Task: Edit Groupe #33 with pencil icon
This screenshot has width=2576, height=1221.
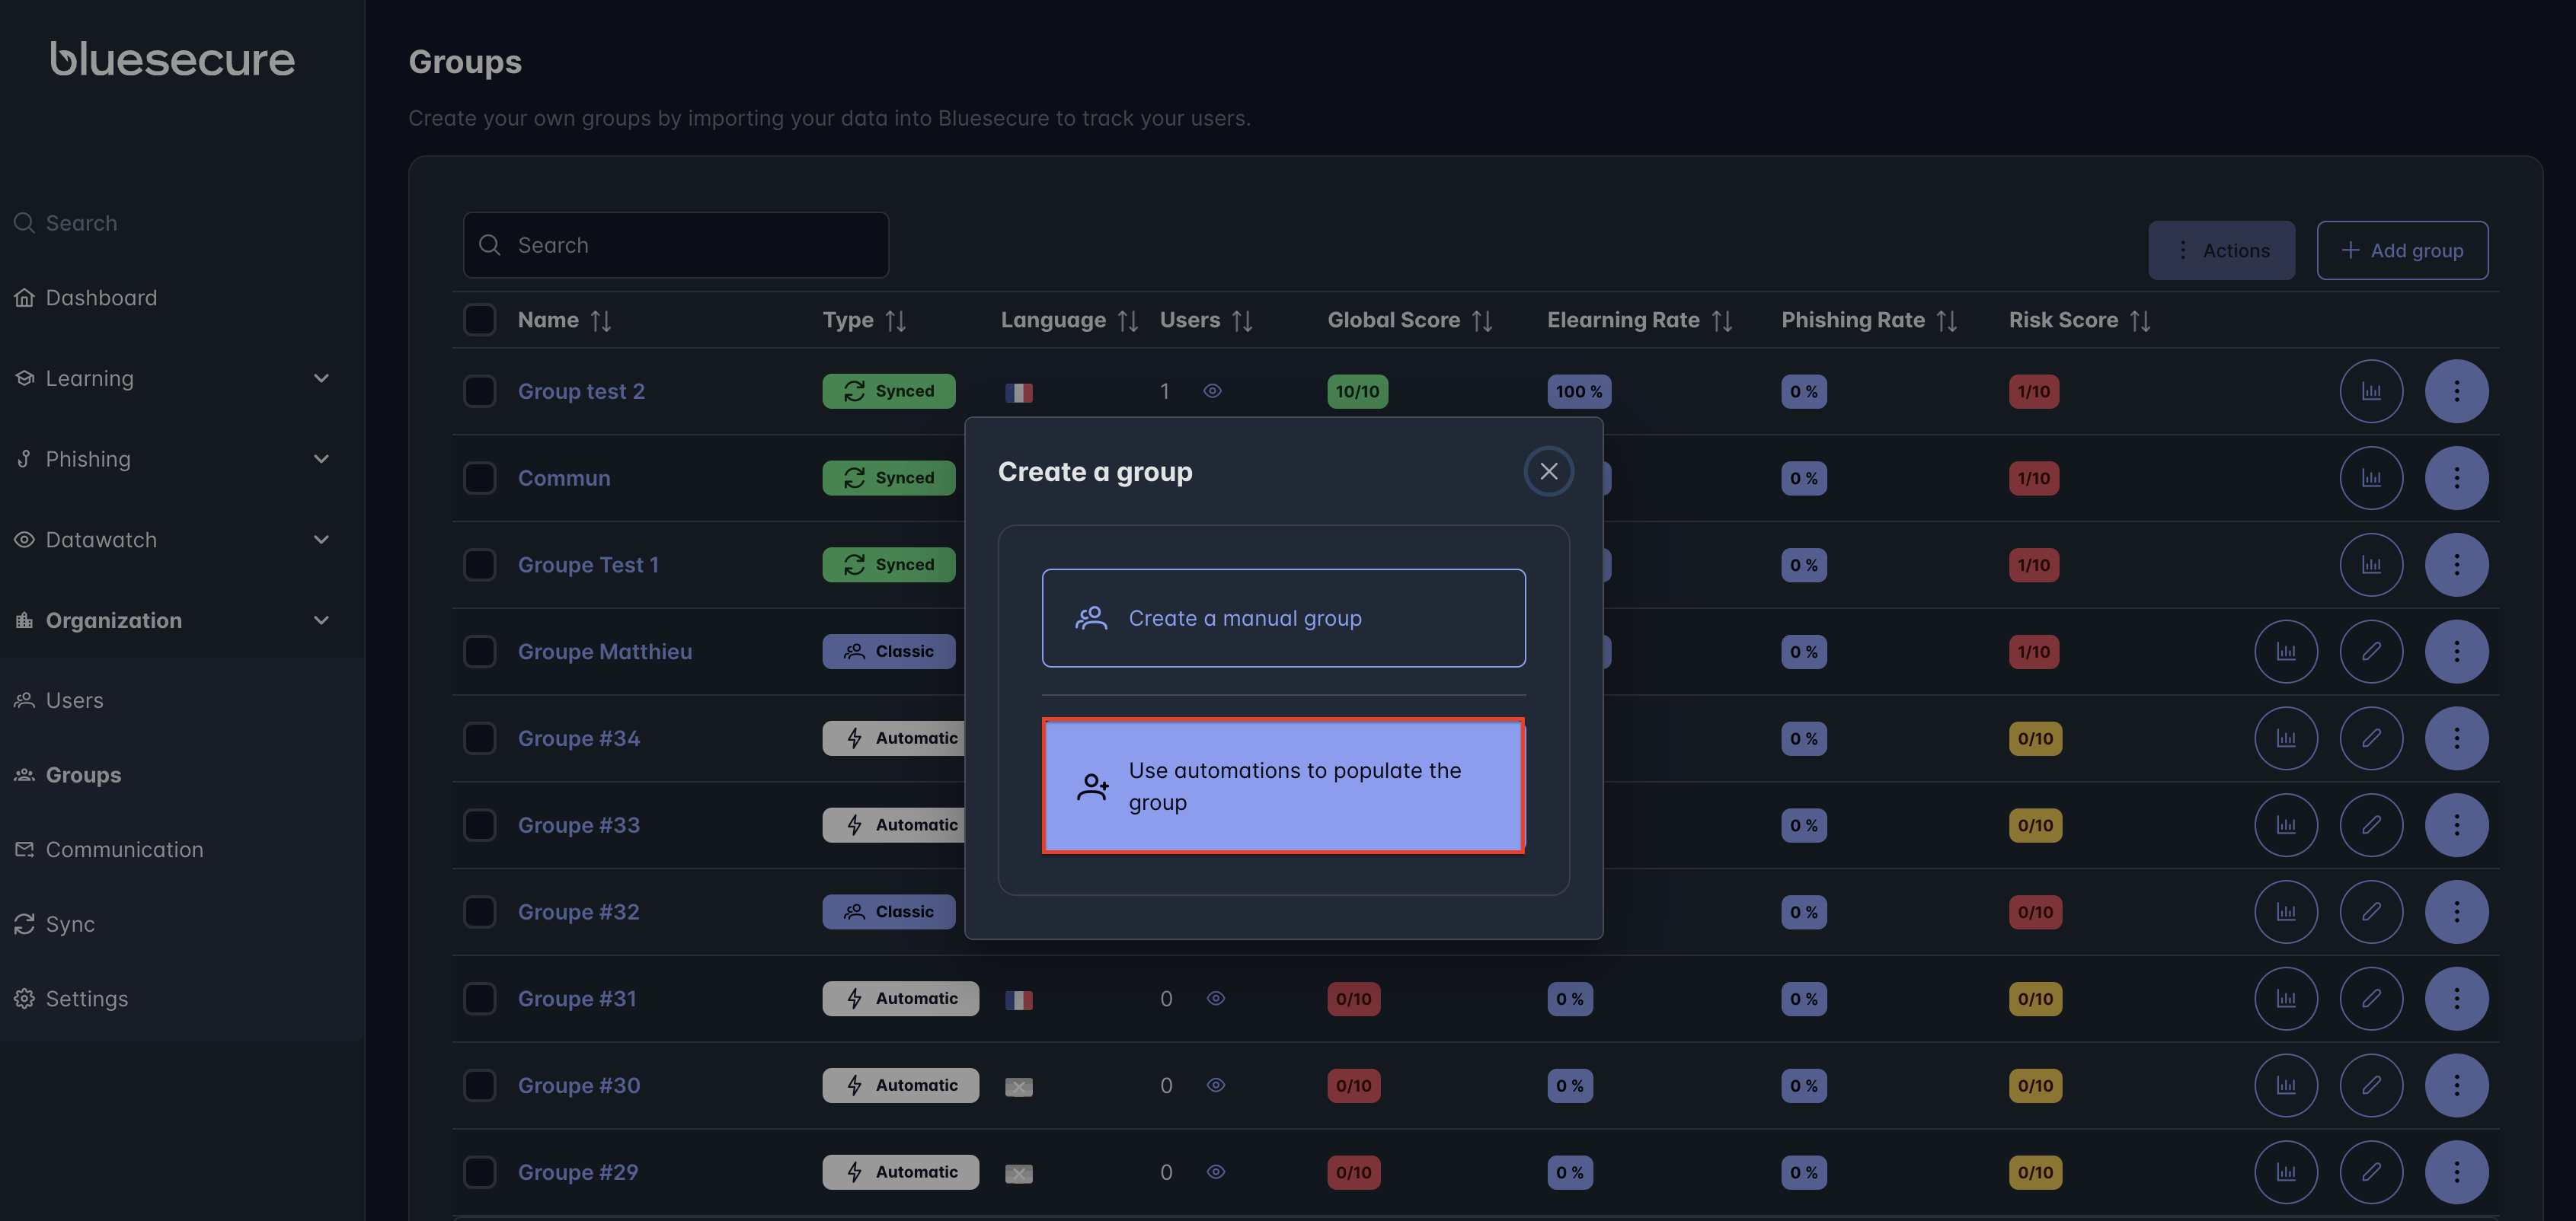Action: pyautogui.click(x=2371, y=825)
